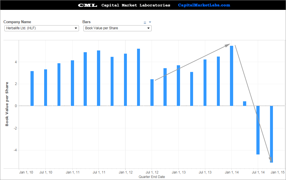Viewport: 286px width, 180px height.
Task: Click the CML logo in the header
Action: click(88, 5)
